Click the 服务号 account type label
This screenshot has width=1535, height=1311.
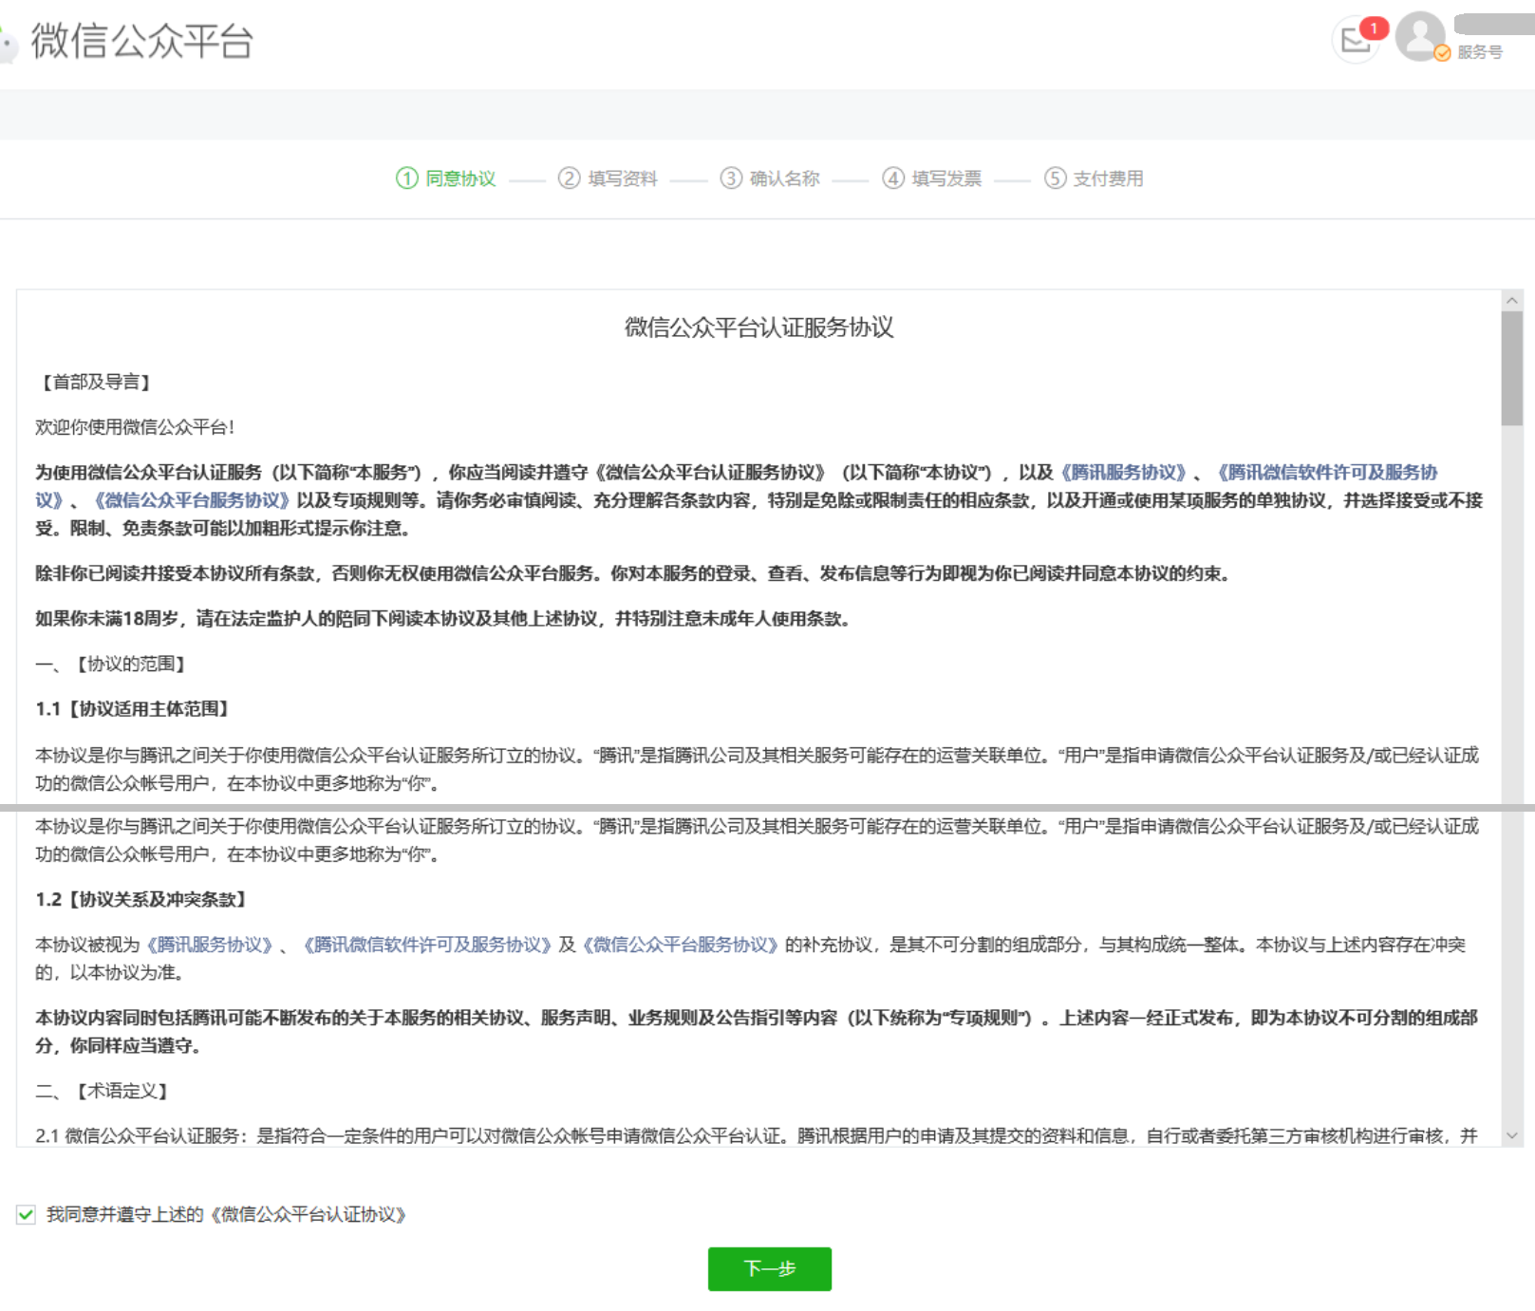pos(1480,52)
